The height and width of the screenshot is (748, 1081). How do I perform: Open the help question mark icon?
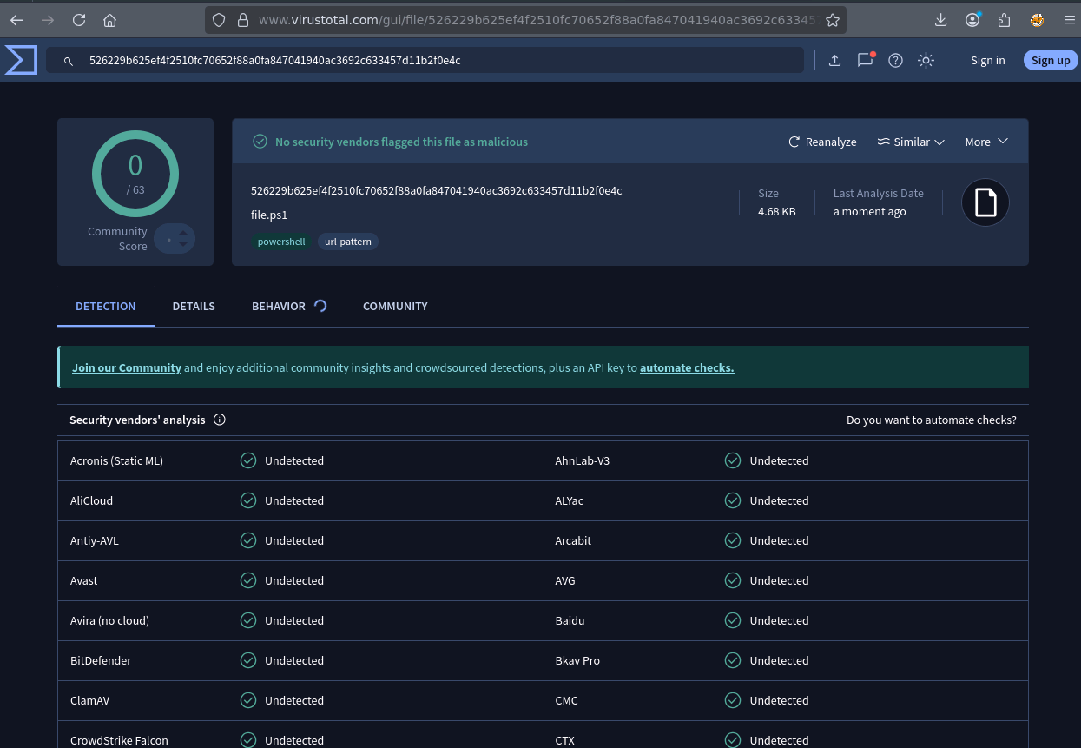(x=895, y=60)
